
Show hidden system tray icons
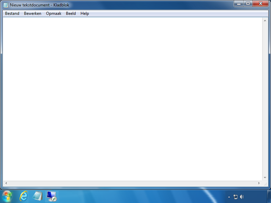tap(229, 197)
